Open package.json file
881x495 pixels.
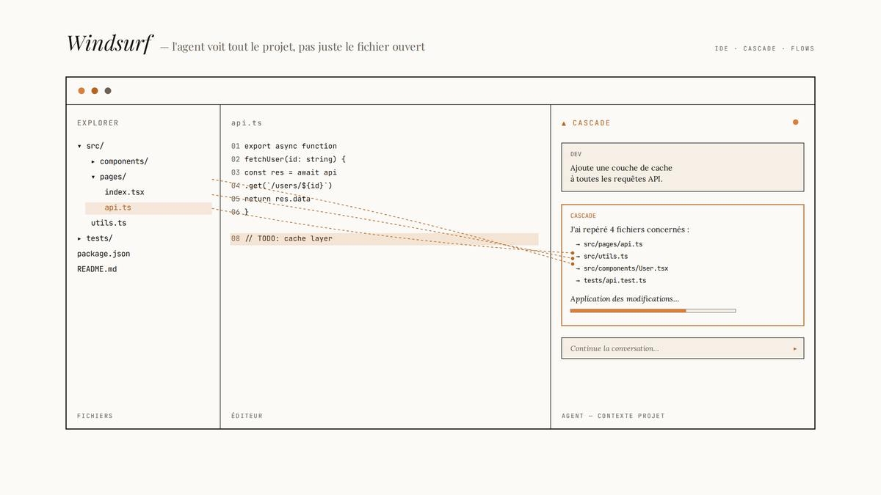(104, 254)
